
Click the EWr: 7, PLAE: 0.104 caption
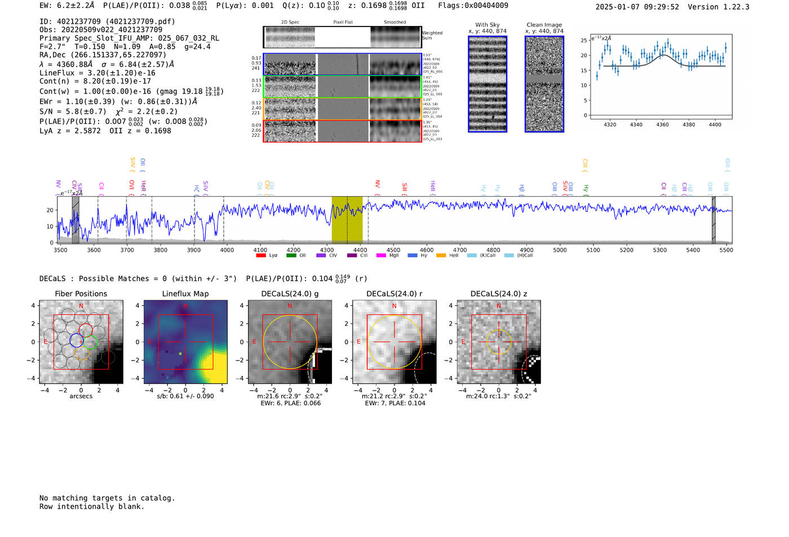395,403
